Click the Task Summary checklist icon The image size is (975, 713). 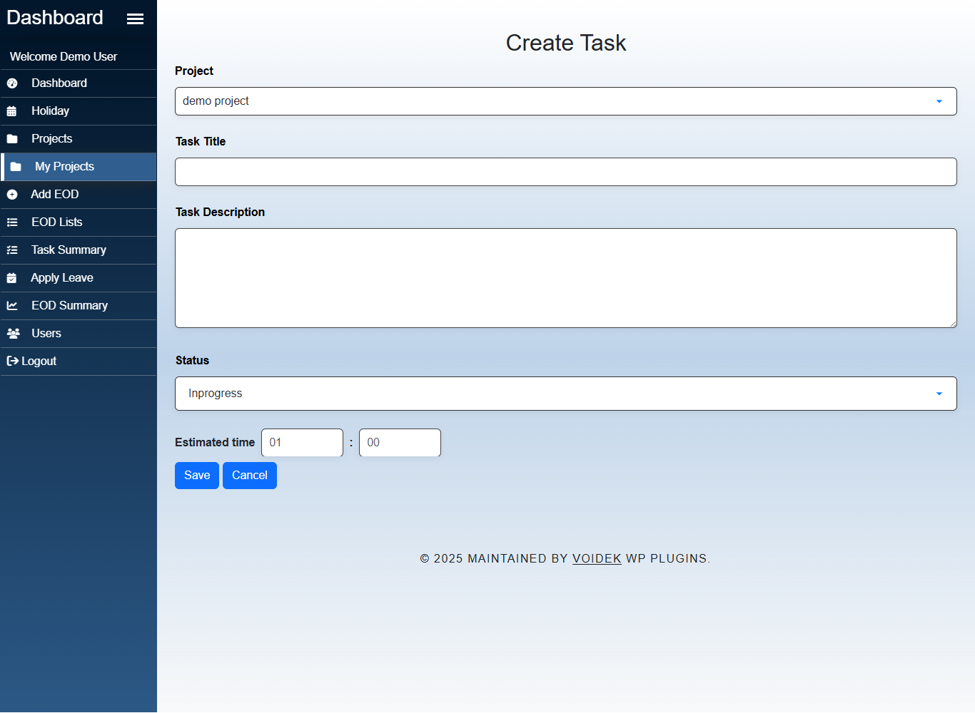click(x=12, y=250)
